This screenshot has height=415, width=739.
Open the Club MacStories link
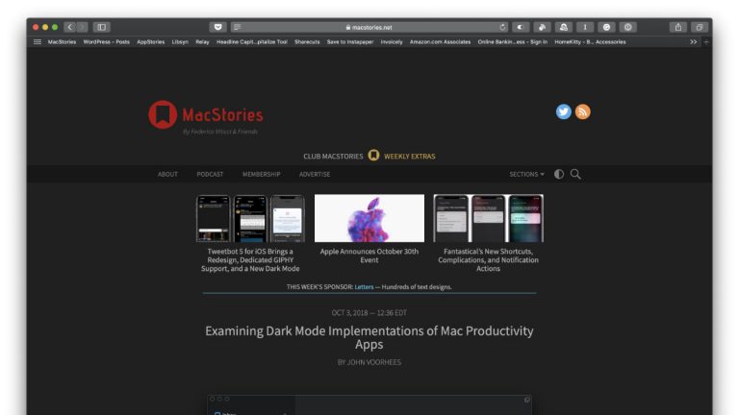333,157
